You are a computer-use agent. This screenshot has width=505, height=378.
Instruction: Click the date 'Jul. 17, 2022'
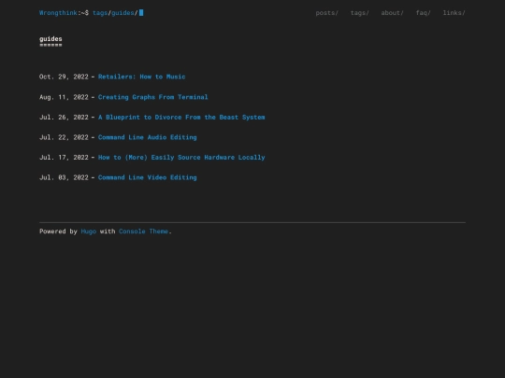click(x=64, y=157)
